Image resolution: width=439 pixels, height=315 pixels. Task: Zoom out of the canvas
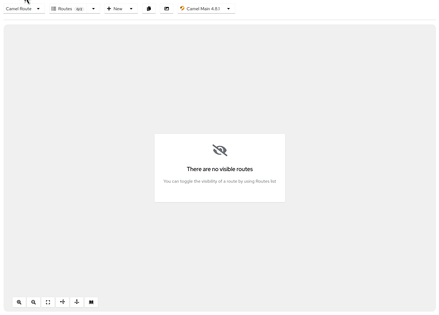(34, 302)
